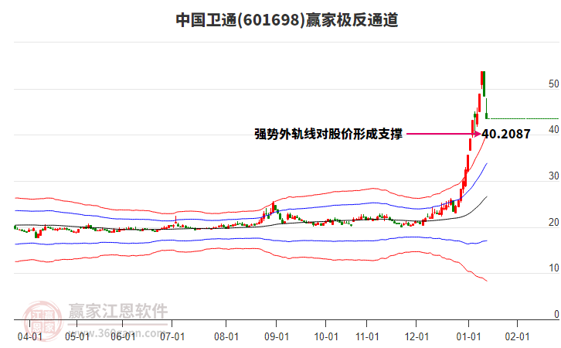Click the green dotted current-price line
The height and width of the screenshot is (348, 561).
tap(523, 118)
